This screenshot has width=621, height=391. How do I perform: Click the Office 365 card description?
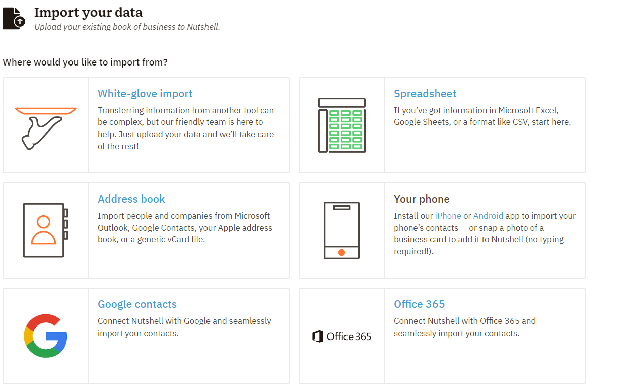click(464, 327)
